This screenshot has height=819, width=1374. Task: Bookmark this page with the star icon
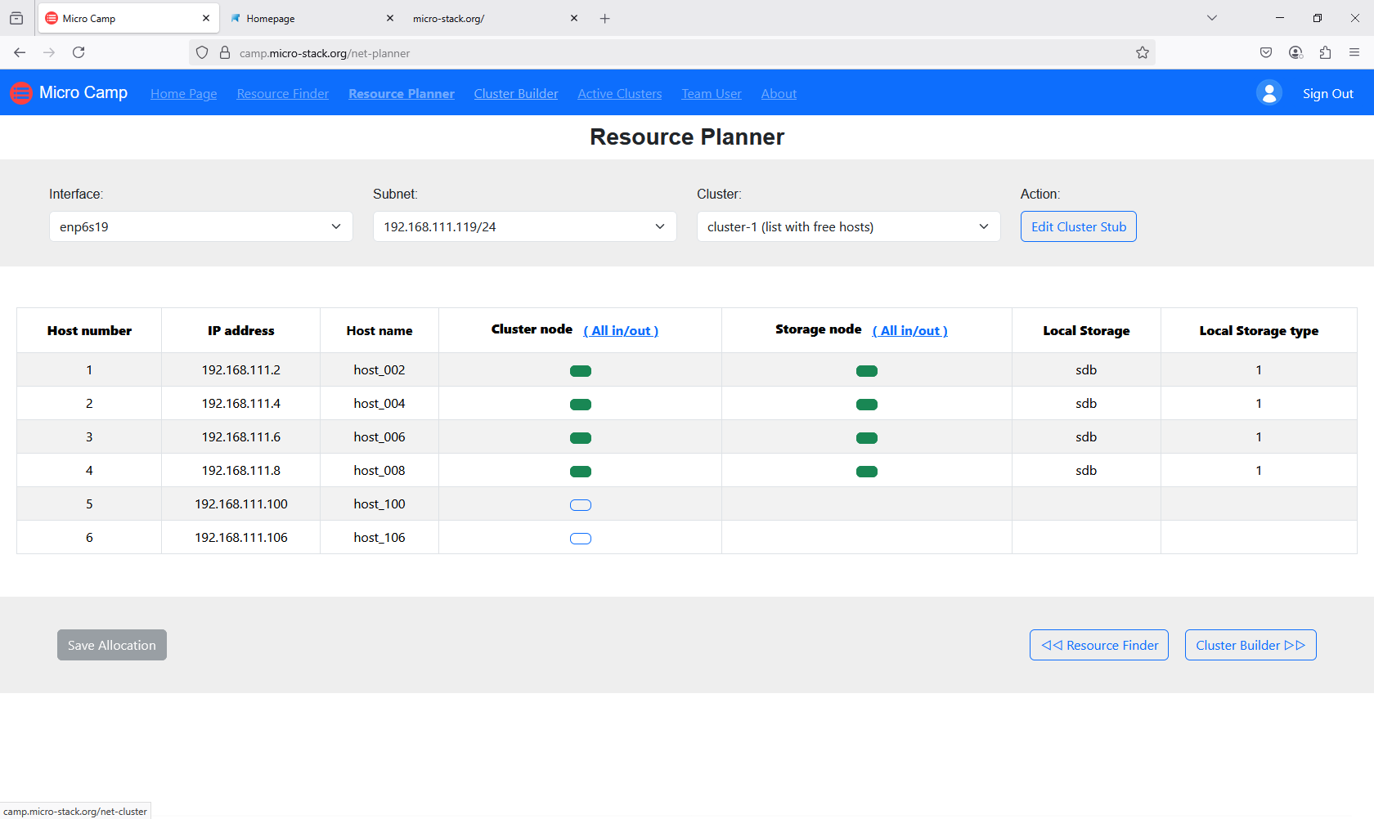pyautogui.click(x=1143, y=52)
